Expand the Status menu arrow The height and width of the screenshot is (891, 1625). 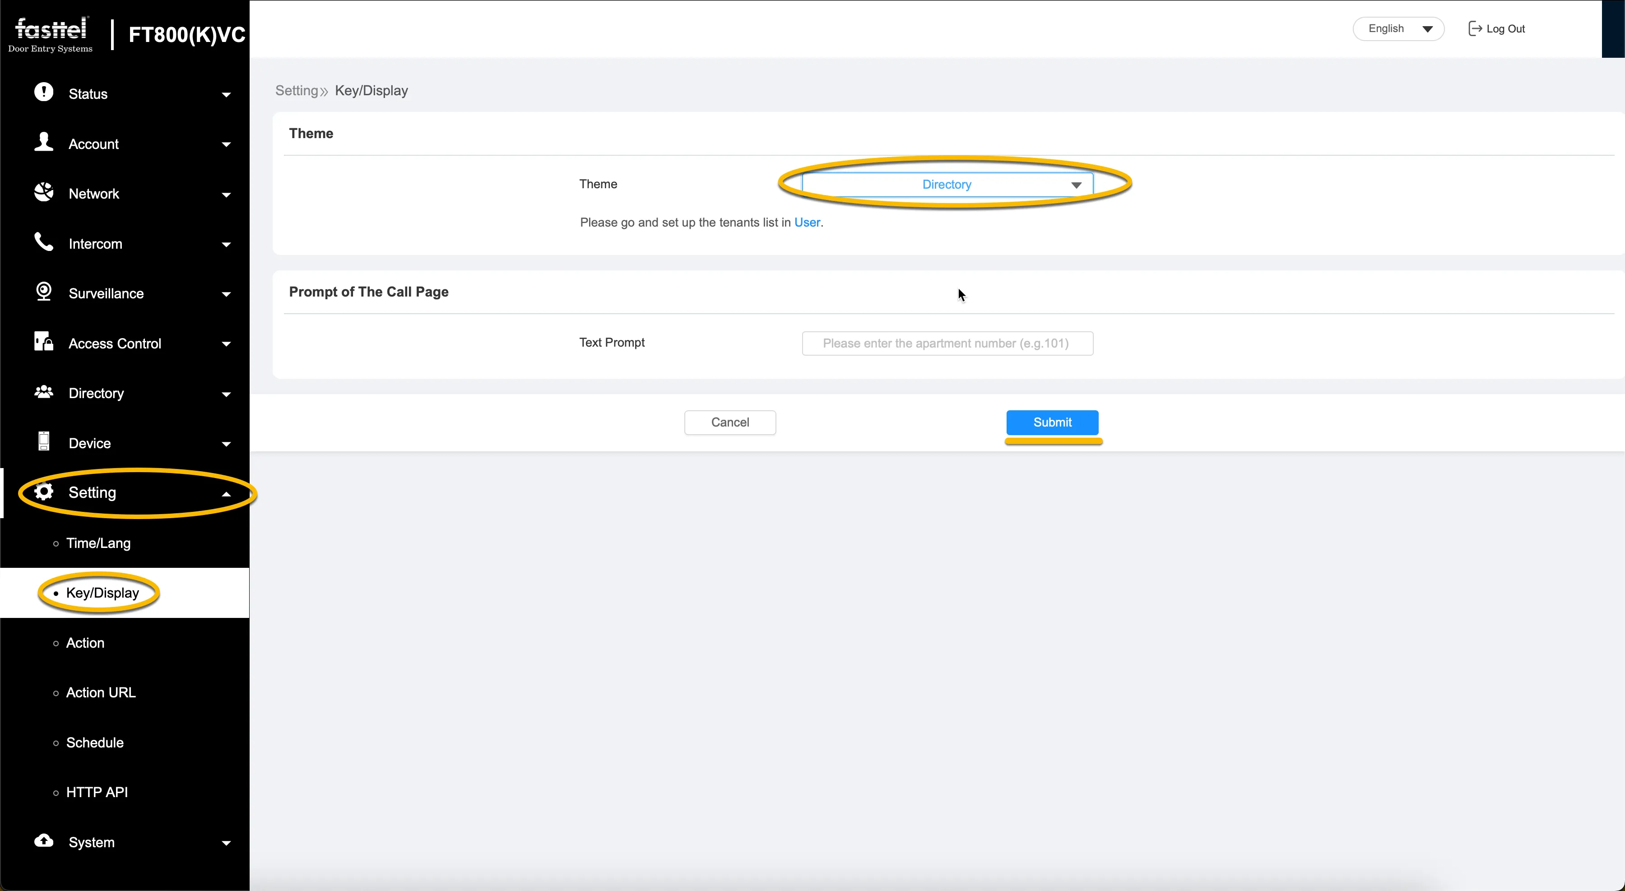[227, 95]
